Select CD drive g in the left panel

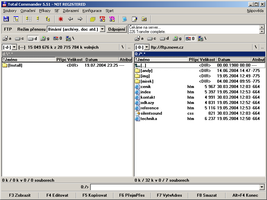point(45,38)
